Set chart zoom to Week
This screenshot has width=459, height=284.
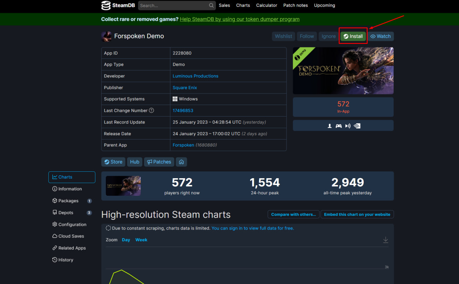(141, 240)
